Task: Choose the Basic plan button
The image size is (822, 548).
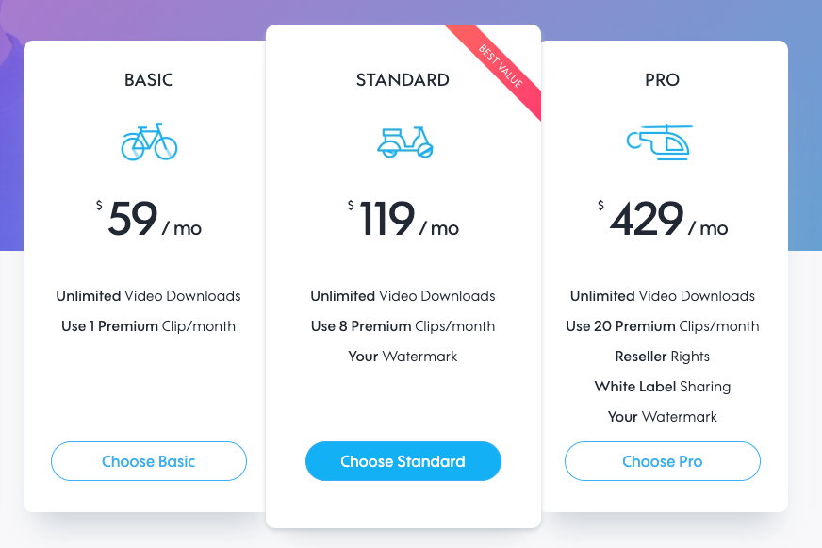Action: click(x=149, y=461)
